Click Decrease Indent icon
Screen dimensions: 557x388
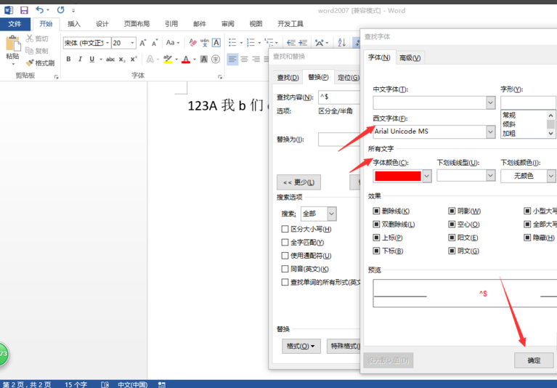[x=291, y=43]
